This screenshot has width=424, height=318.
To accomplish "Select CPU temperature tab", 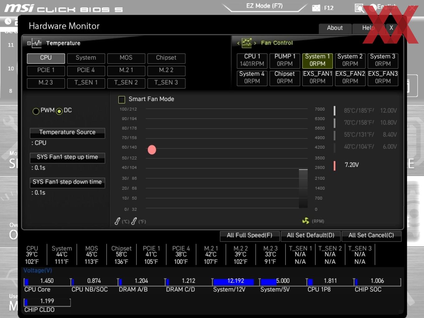I will point(46,58).
